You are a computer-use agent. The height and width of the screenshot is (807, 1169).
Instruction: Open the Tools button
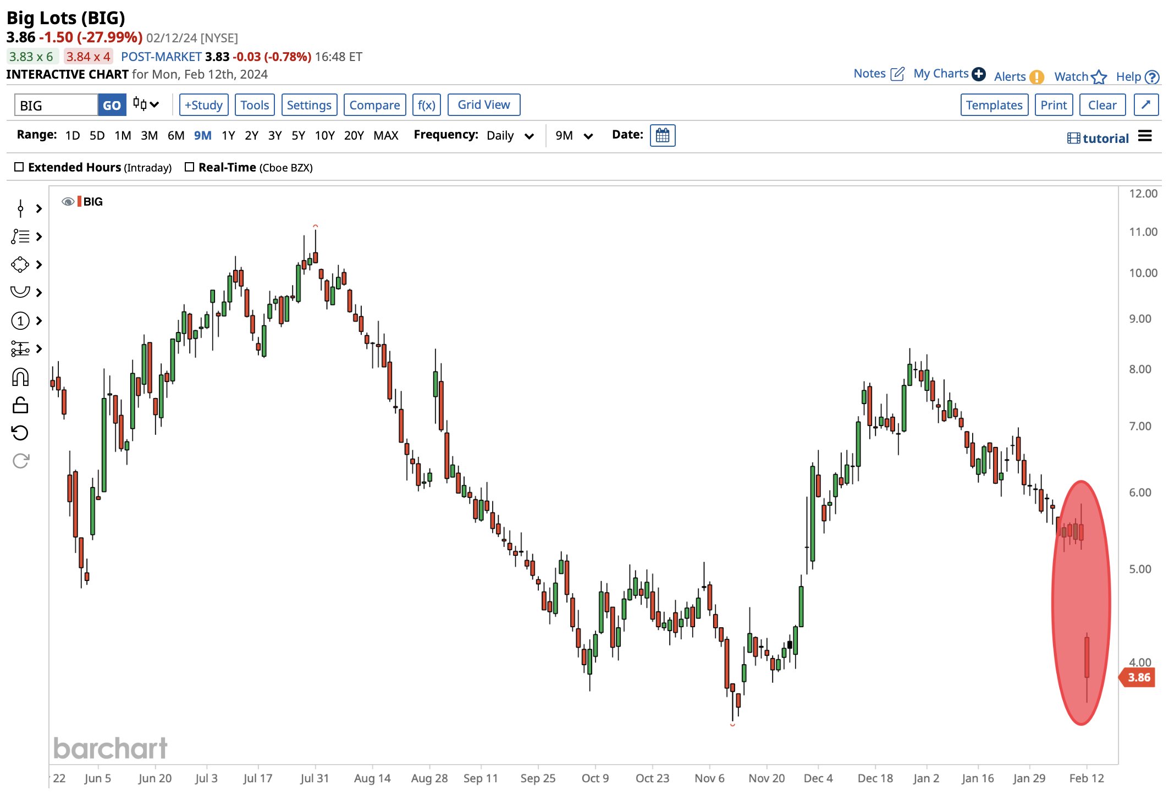point(255,104)
